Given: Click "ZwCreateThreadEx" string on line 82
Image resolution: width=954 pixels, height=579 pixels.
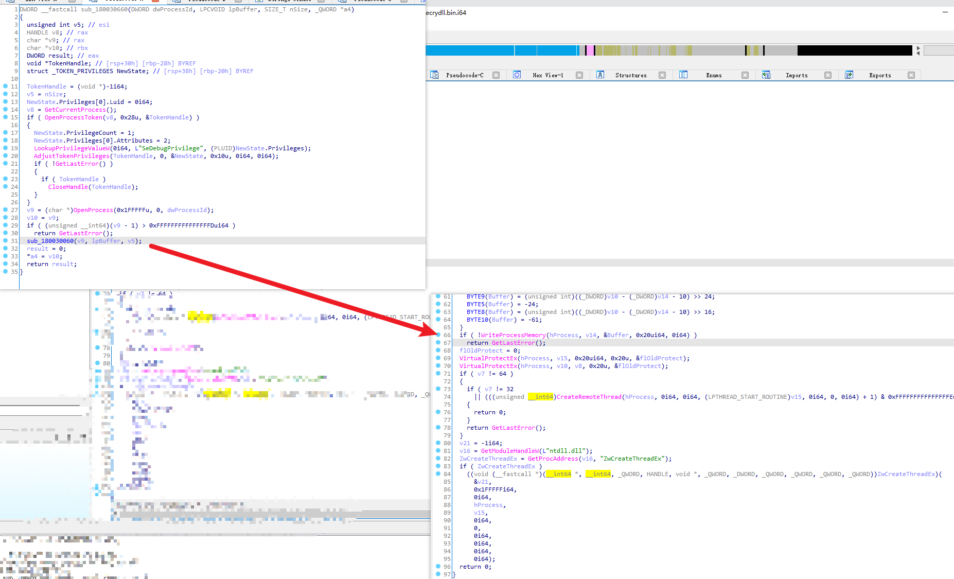Looking at the screenshot, I should click(x=632, y=459).
